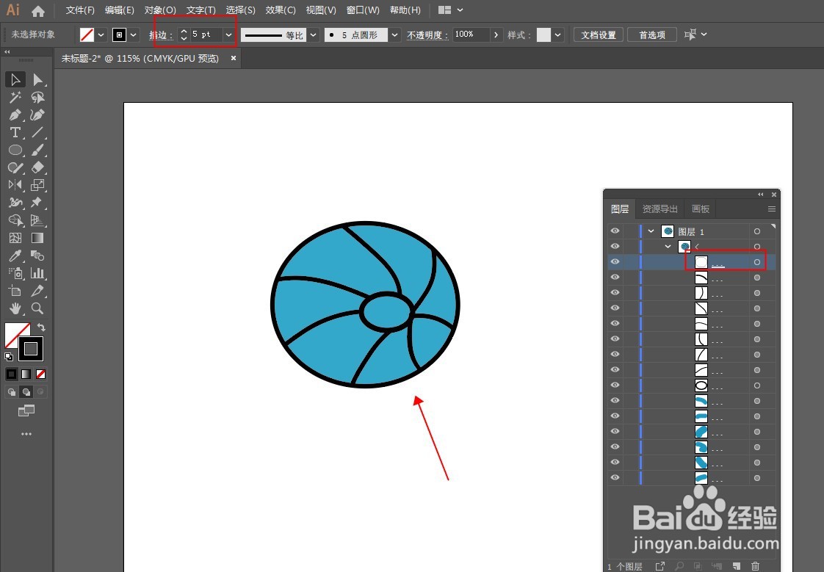This screenshot has width=824, height=572.
Task: Toggle eye of the black oval ring sublayer
Action: 615,385
